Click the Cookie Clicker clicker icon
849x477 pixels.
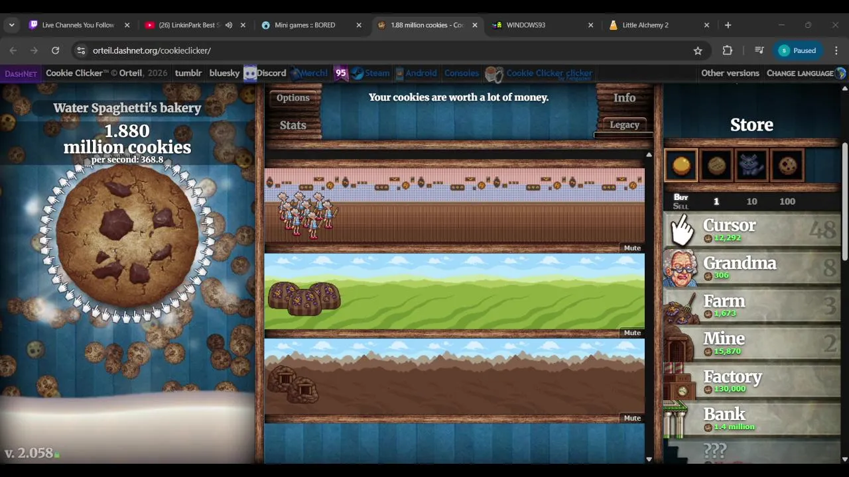coord(494,74)
